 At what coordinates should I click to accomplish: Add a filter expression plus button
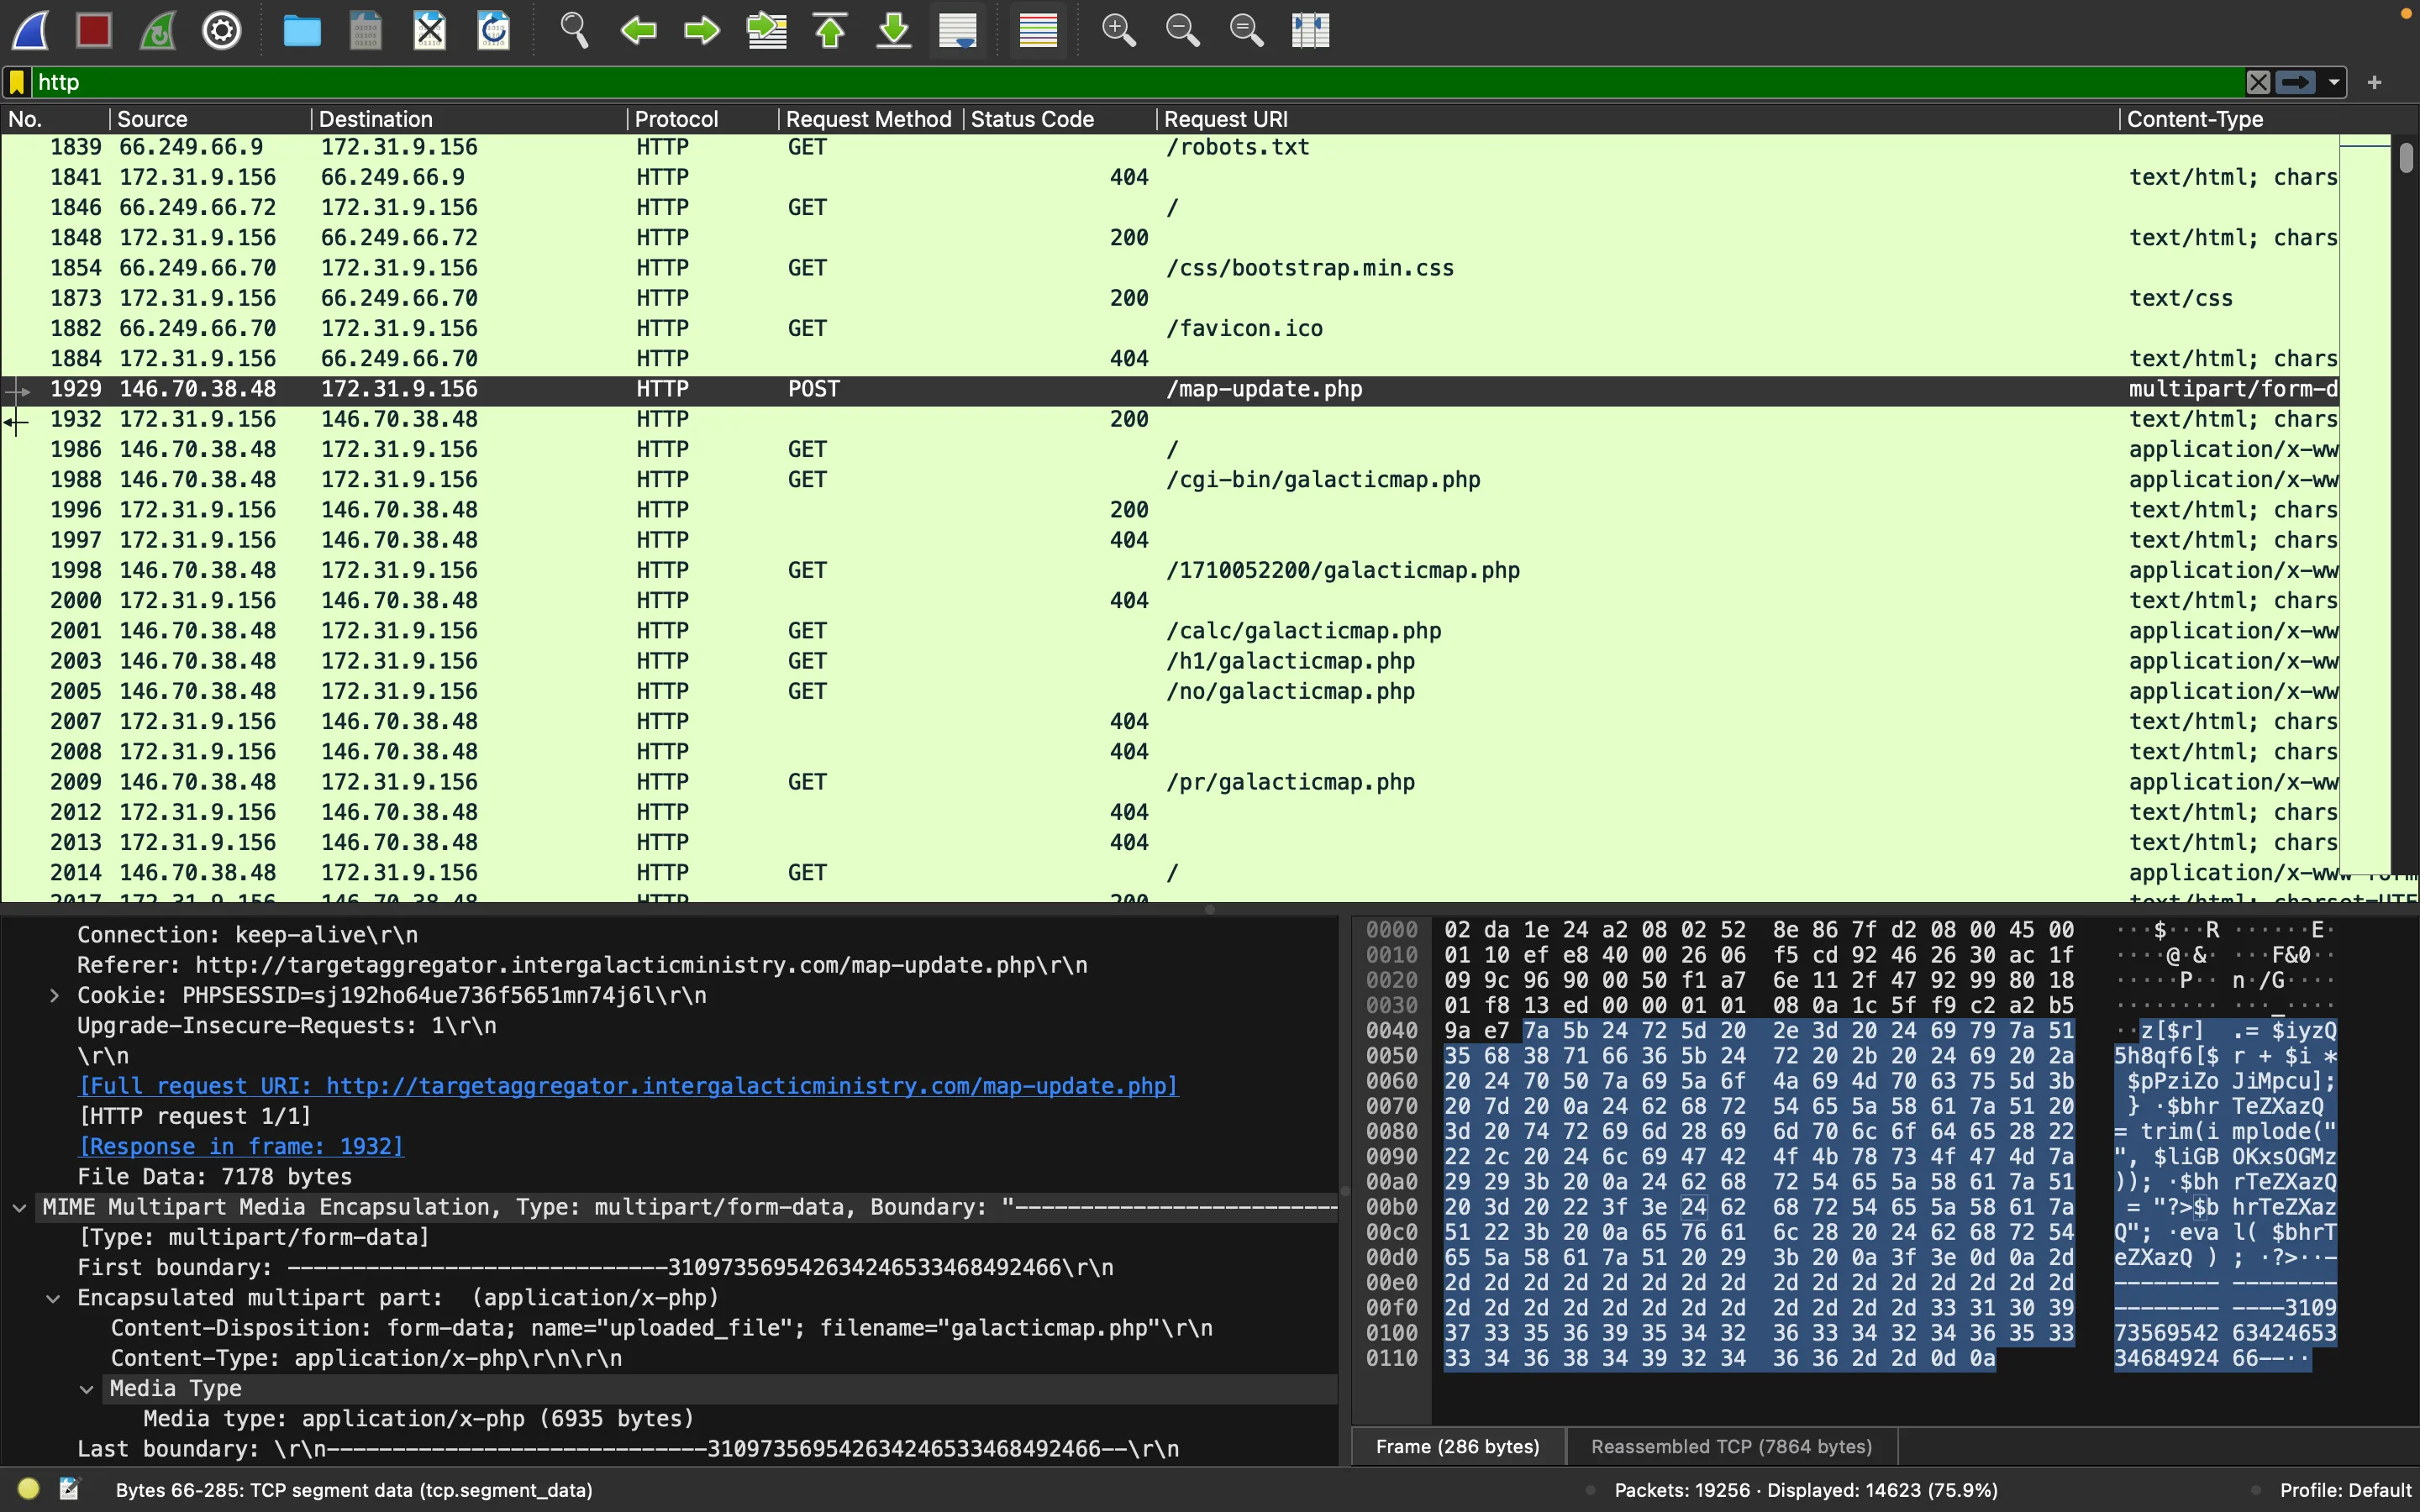tap(2375, 82)
